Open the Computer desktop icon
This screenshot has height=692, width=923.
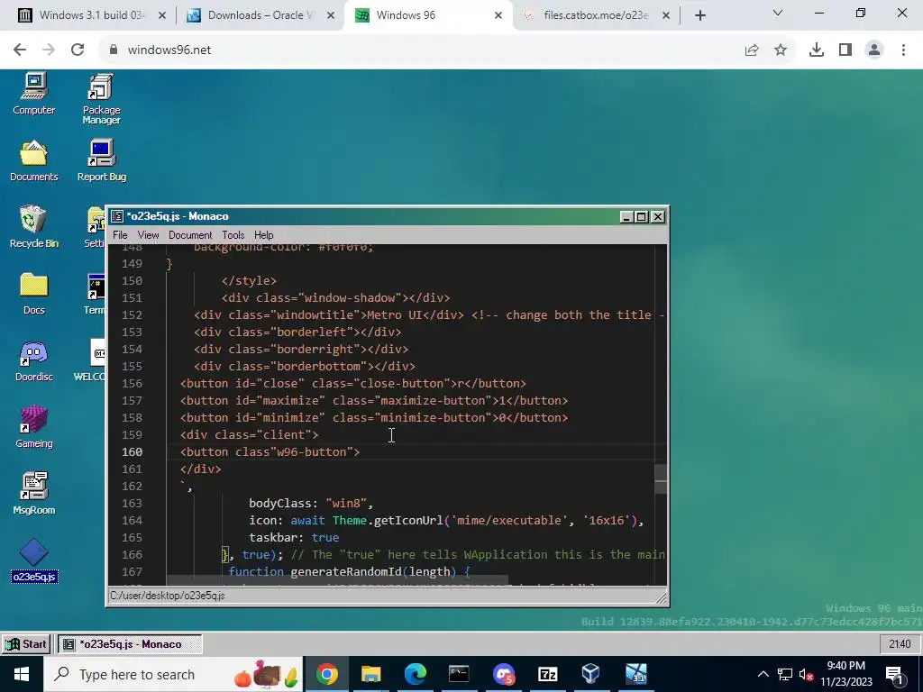33,93
